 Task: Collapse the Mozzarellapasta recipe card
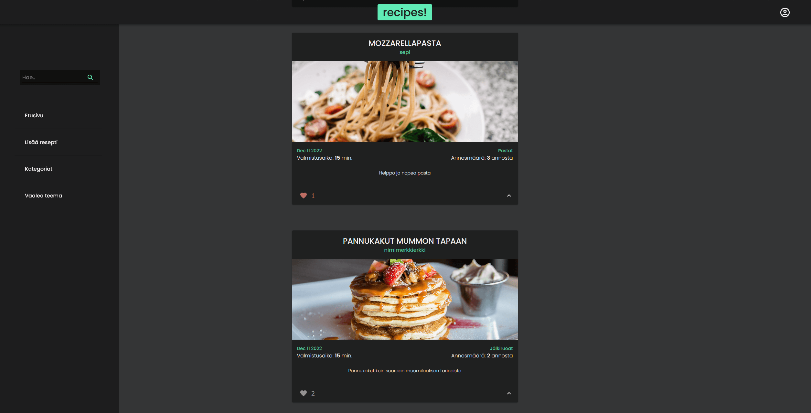[x=509, y=196]
